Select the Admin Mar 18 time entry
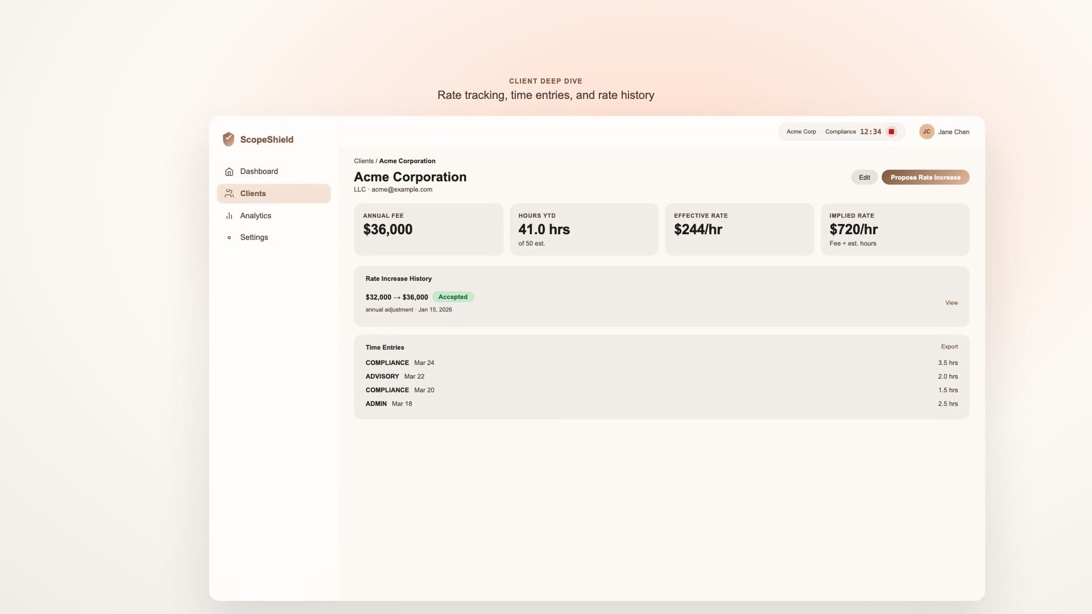1092x614 pixels. tap(388, 404)
